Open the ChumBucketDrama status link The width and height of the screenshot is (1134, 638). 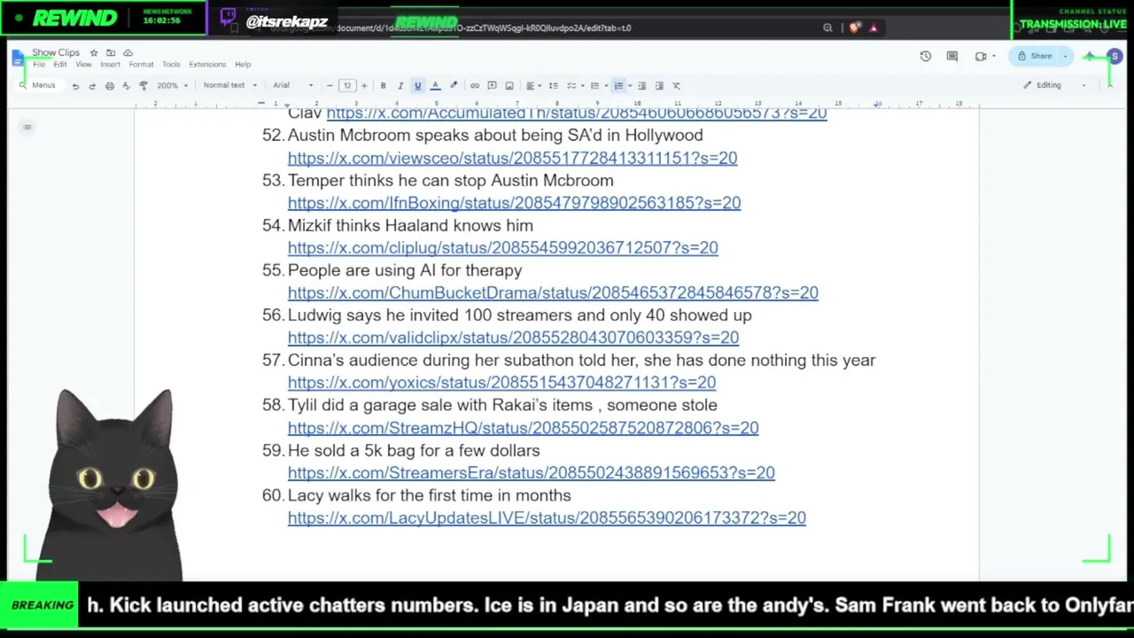(553, 292)
